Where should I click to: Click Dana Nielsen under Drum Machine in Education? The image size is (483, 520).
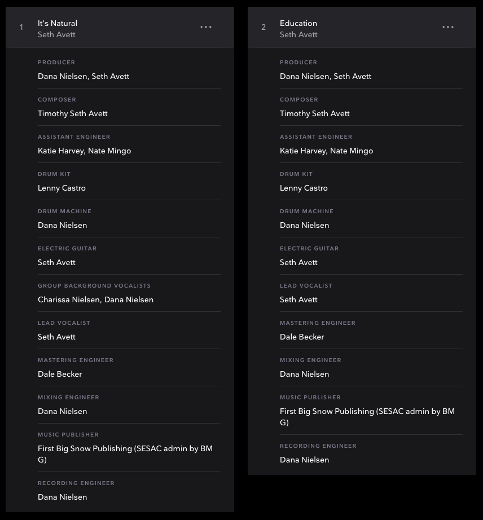305,225
